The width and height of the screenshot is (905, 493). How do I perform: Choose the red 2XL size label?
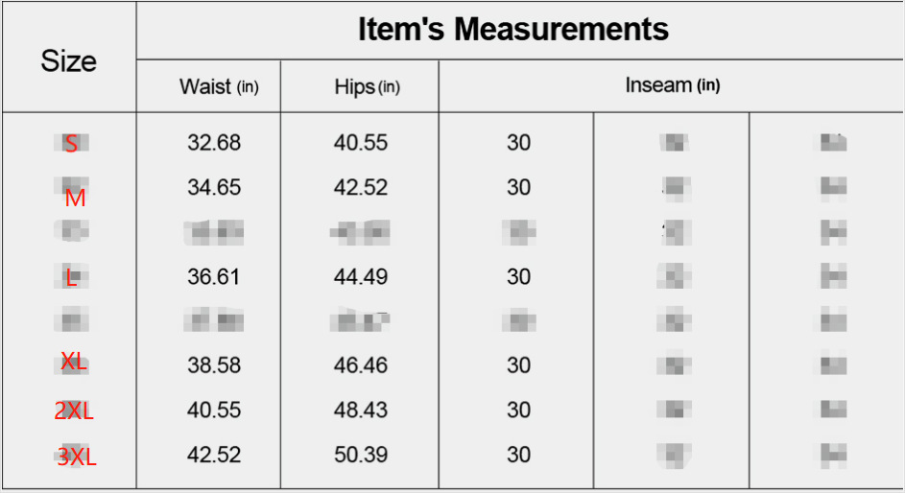tap(74, 411)
